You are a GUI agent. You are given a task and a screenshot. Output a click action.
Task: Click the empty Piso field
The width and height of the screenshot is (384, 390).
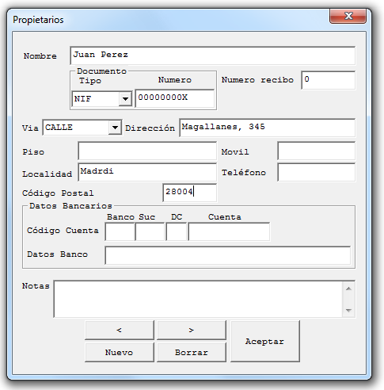point(147,151)
